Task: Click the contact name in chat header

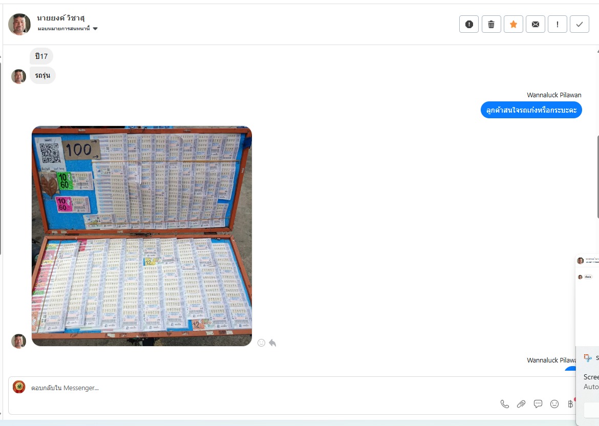Action: click(61, 18)
